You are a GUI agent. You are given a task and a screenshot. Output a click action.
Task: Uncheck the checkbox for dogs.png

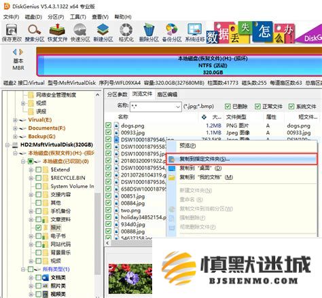[109, 126]
